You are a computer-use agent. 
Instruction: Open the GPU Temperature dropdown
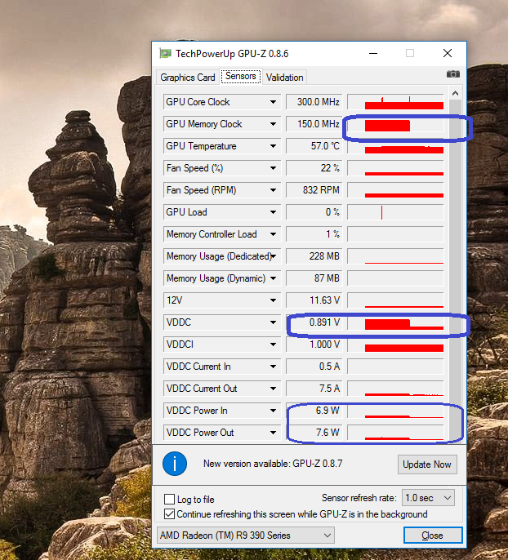pyautogui.click(x=273, y=146)
